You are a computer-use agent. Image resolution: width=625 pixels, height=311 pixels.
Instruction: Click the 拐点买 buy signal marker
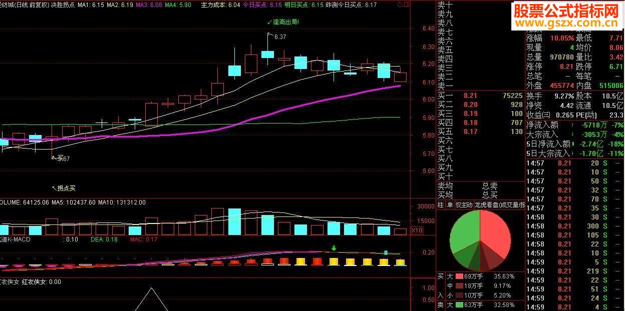tap(64, 188)
